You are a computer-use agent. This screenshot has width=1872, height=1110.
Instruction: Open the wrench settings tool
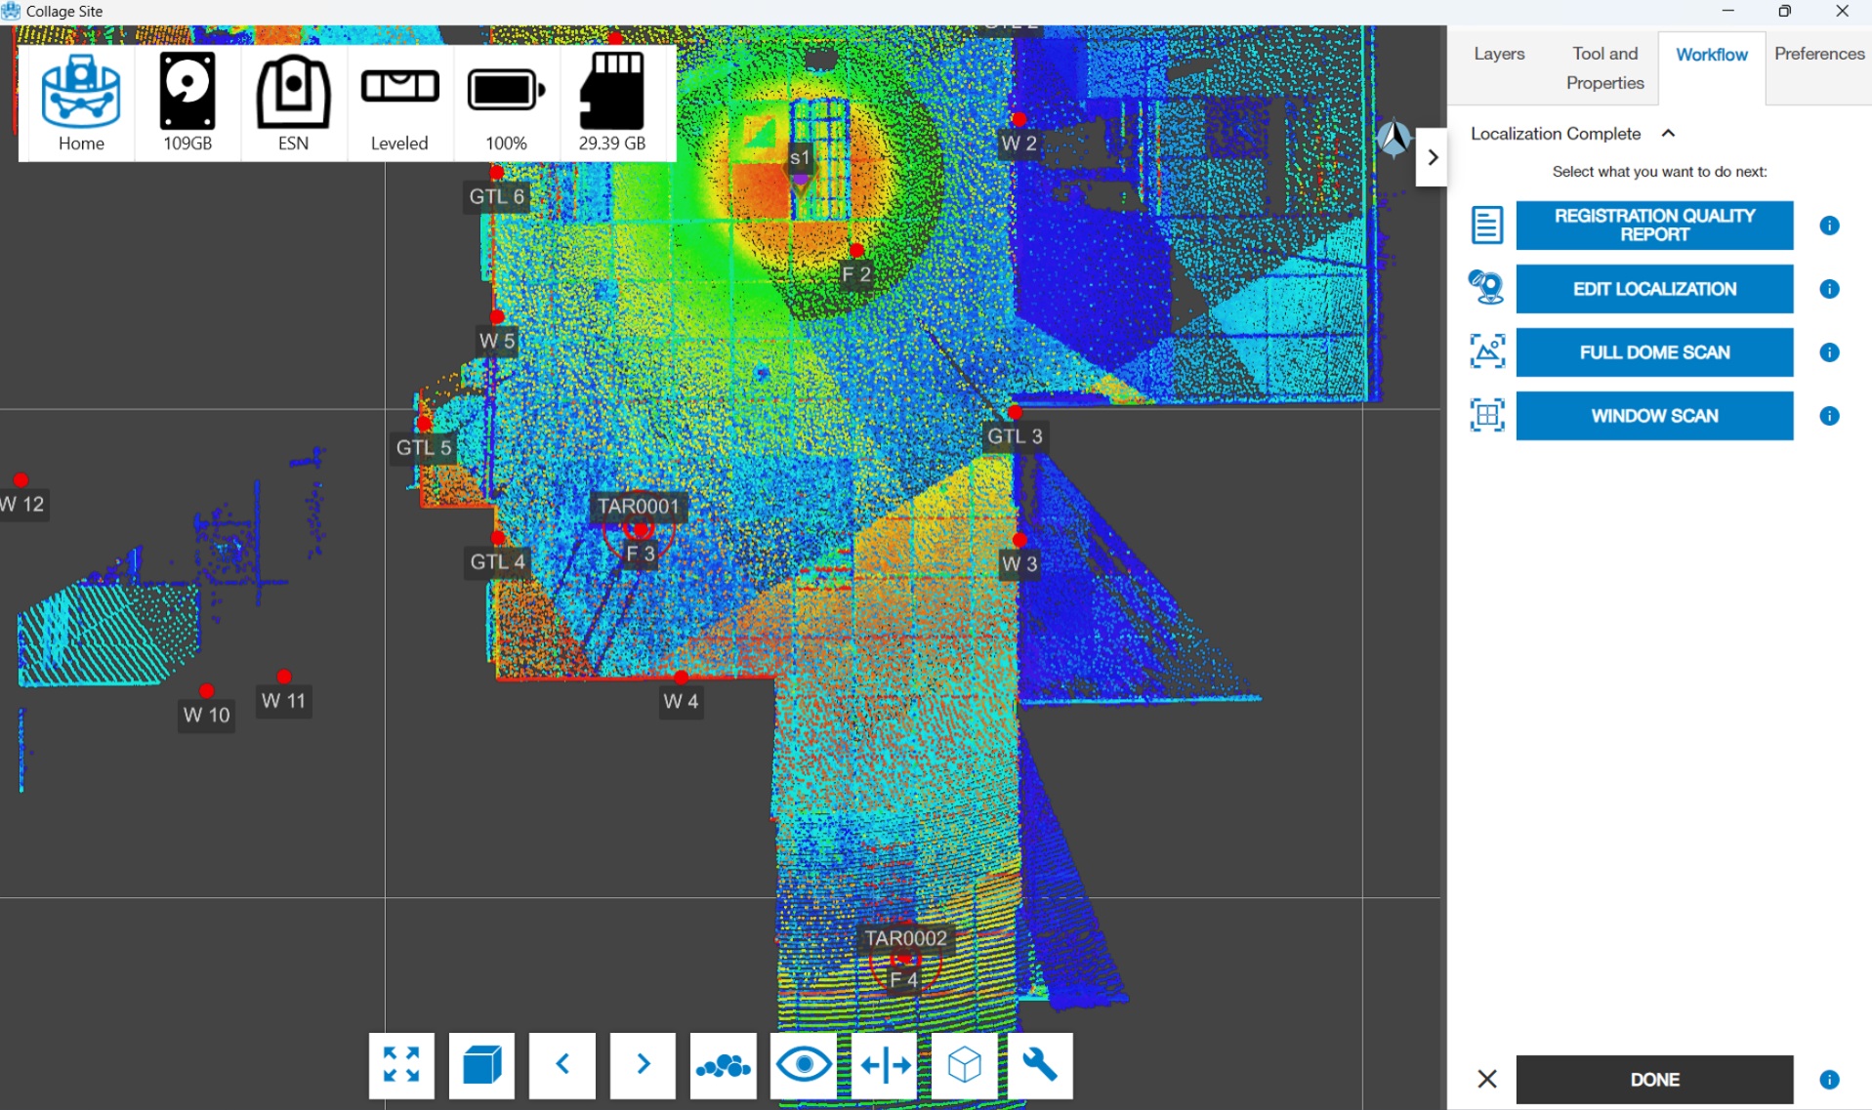click(x=1040, y=1065)
